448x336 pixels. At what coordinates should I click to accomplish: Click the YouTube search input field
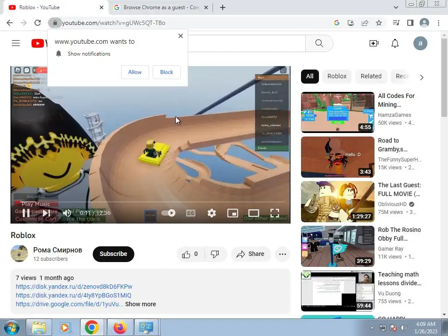[x=246, y=43]
